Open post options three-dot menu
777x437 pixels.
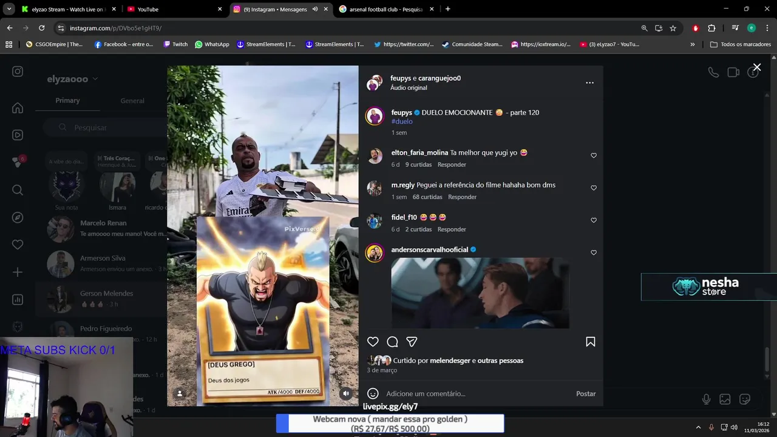(589, 83)
